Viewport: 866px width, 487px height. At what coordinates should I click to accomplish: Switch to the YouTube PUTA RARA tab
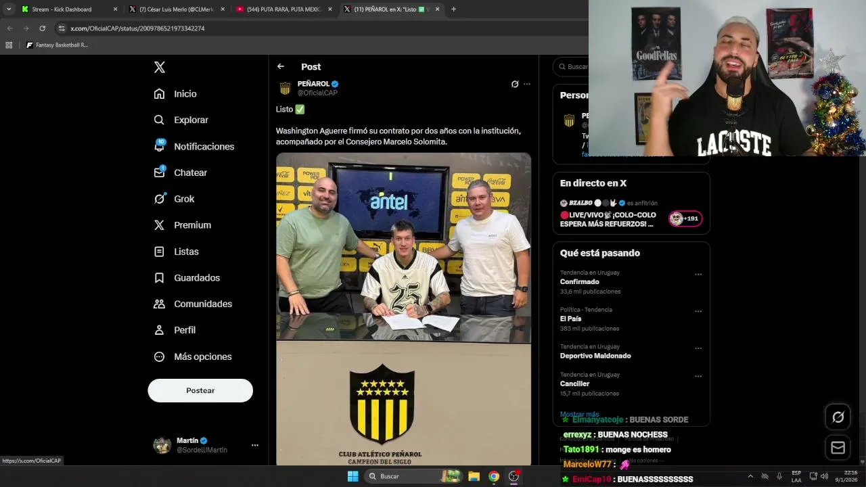pos(284,9)
